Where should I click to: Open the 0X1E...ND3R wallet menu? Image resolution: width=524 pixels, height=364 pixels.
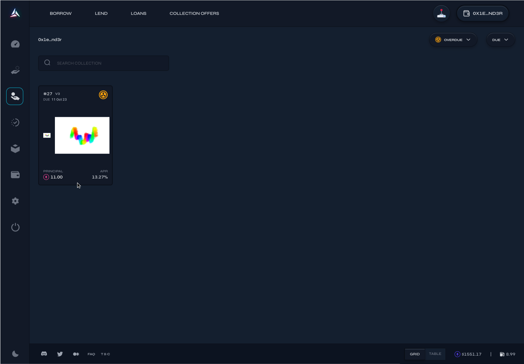pos(483,13)
